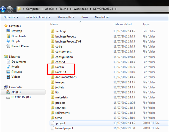Select Libraries in the navigation pane
The height and width of the screenshot is (133, 169).
[x=15, y=57]
